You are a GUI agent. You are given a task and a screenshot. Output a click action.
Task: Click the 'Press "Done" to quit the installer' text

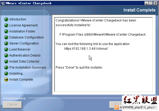79,68
